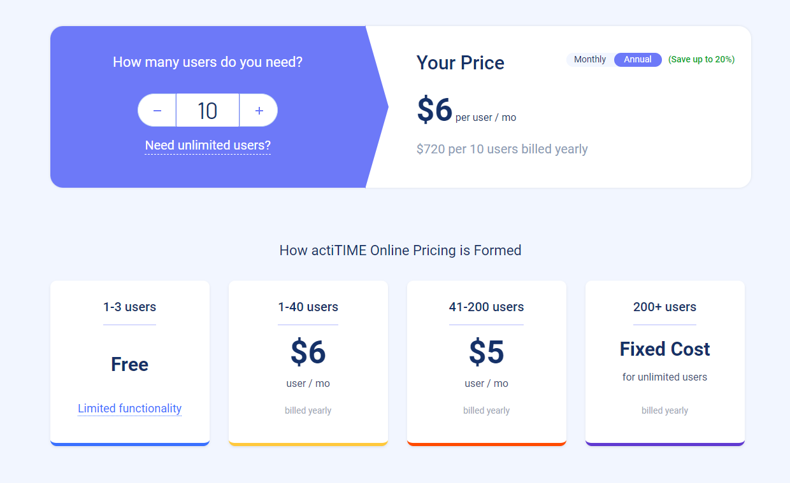
Task: Click the purple bar under 200+ users card
Action: pyautogui.click(x=664, y=444)
